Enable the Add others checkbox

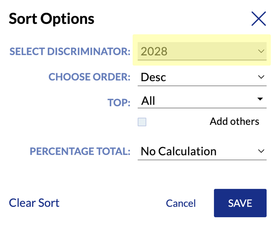142,122
